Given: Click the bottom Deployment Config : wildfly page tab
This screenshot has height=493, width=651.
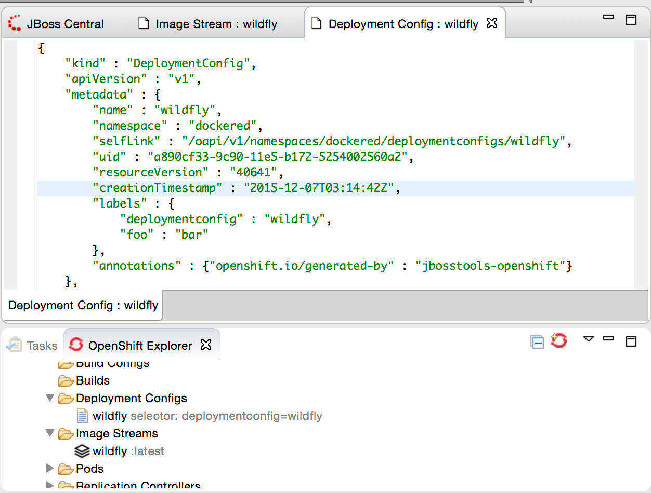Looking at the screenshot, I should pos(83,306).
